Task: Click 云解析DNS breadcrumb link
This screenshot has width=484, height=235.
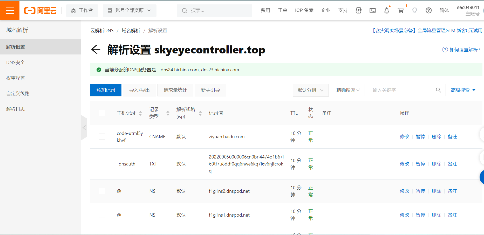Action: pos(102,31)
